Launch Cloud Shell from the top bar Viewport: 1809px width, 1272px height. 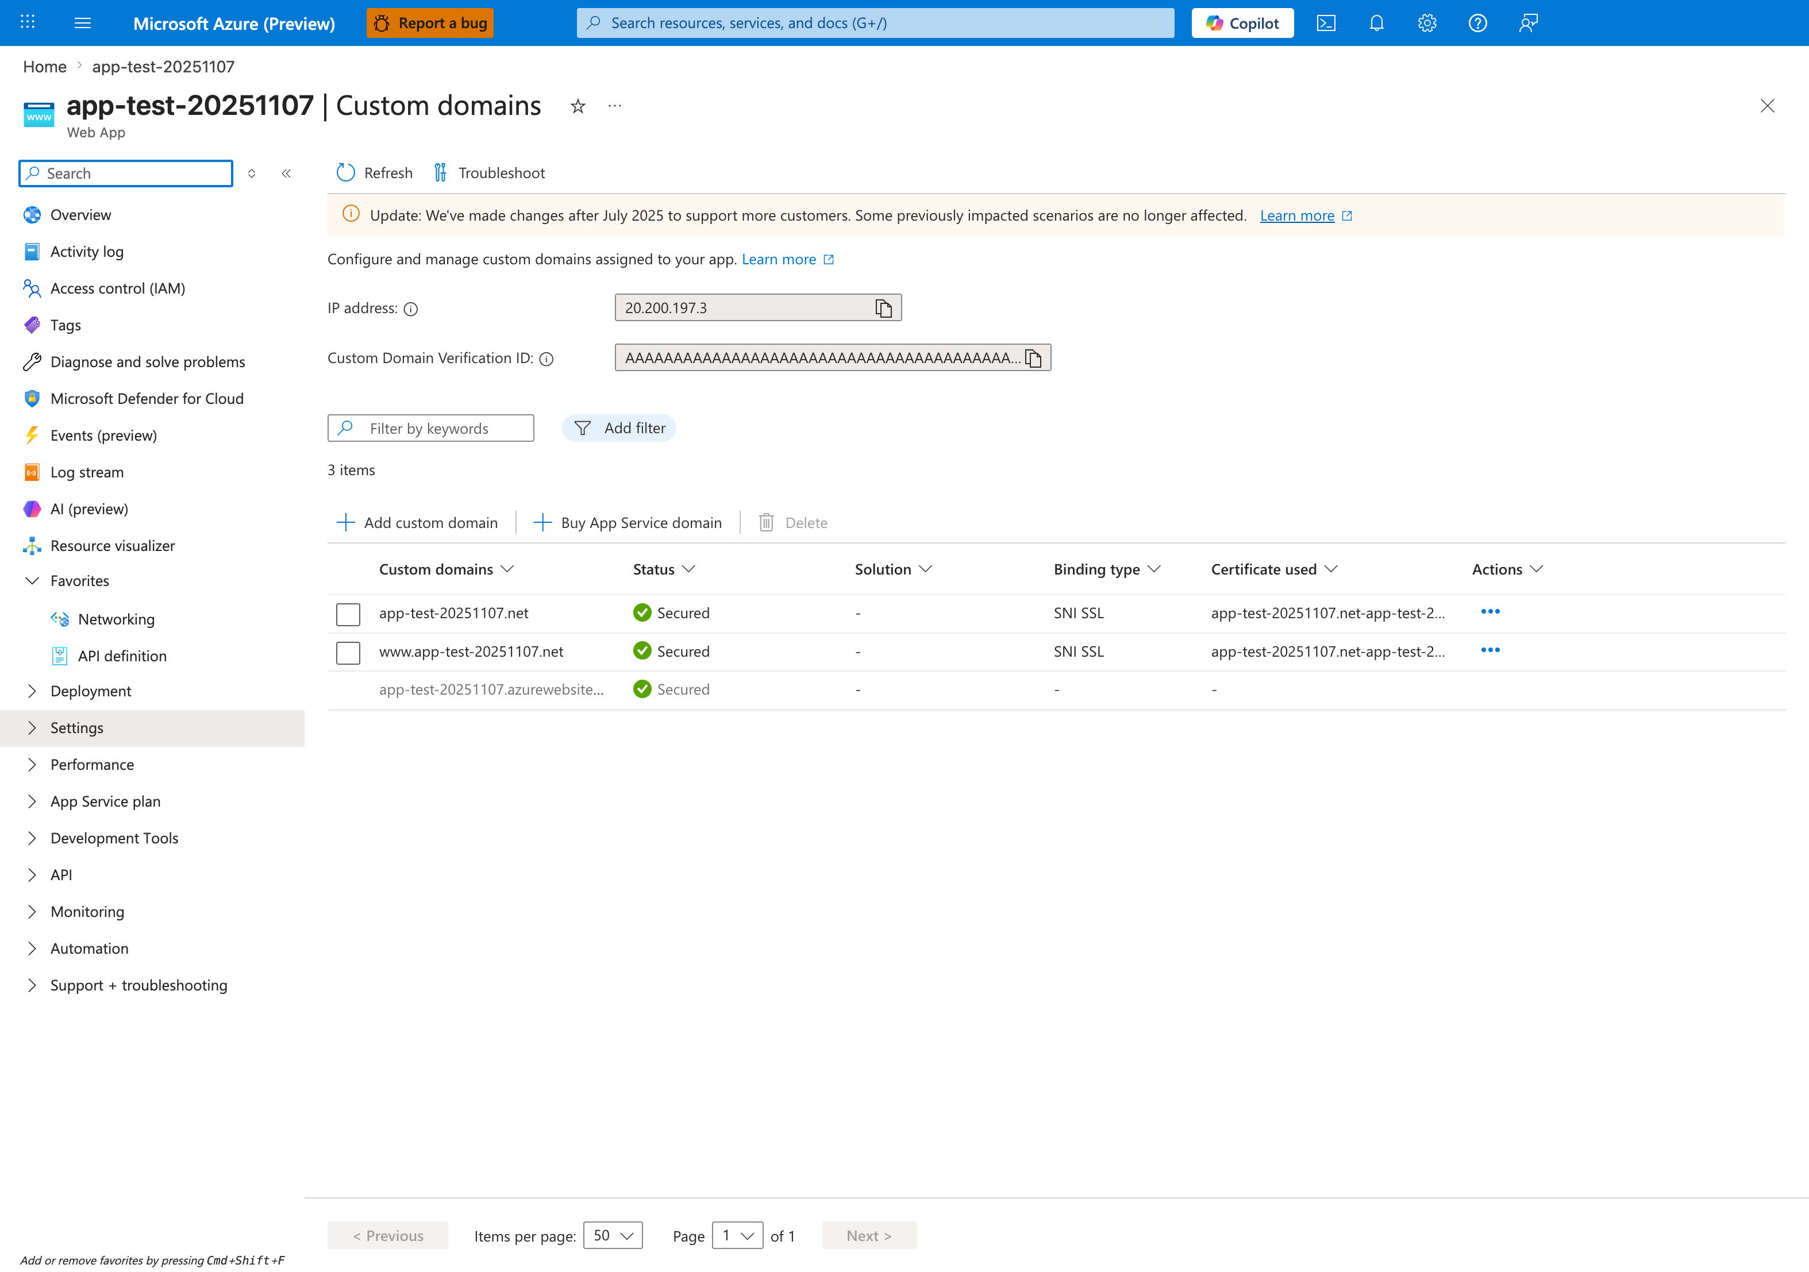pyautogui.click(x=1326, y=23)
